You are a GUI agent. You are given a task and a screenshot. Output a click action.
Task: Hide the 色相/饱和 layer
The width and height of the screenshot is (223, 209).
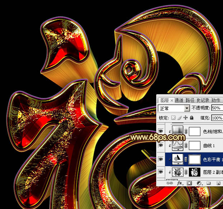161,132
